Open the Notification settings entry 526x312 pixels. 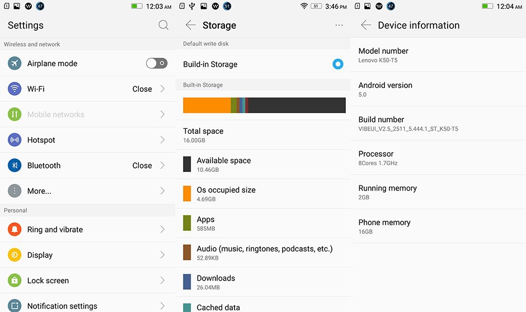pos(62,306)
